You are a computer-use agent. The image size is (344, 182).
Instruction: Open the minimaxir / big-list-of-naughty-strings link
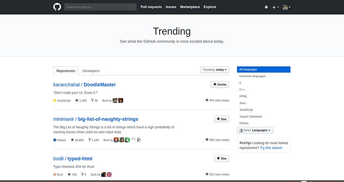coord(96,119)
